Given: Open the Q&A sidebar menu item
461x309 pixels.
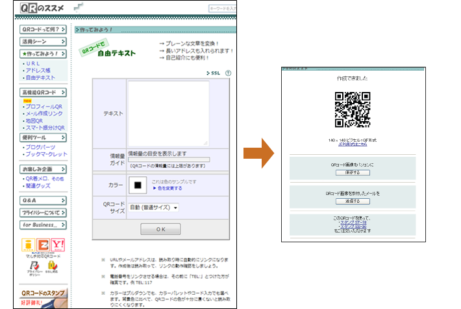Looking at the screenshot, I should click(x=43, y=201).
